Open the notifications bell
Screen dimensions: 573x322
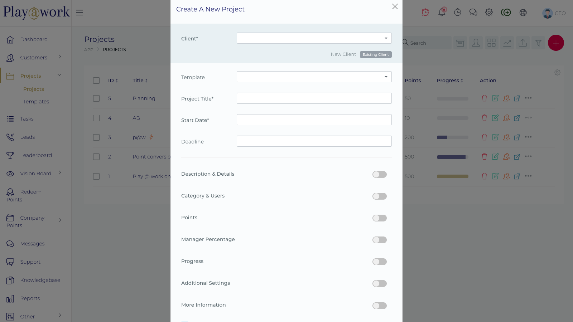442,13
